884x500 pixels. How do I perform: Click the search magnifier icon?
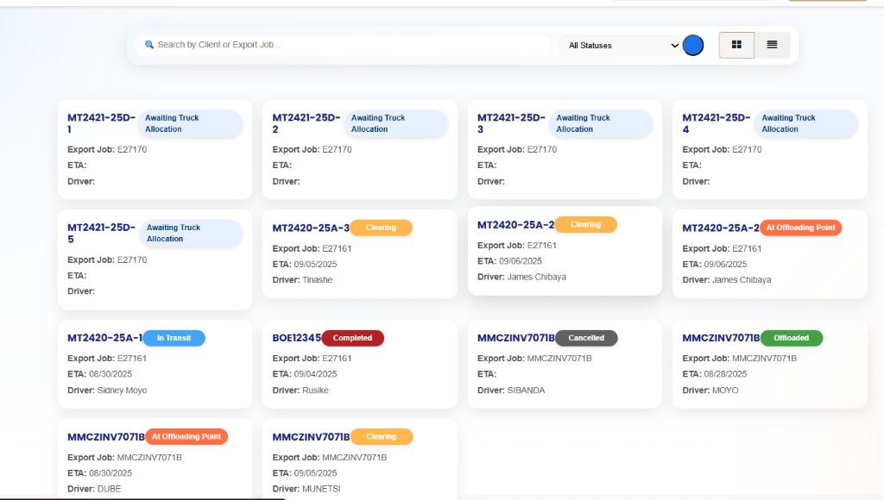click(x=148, y=44)
